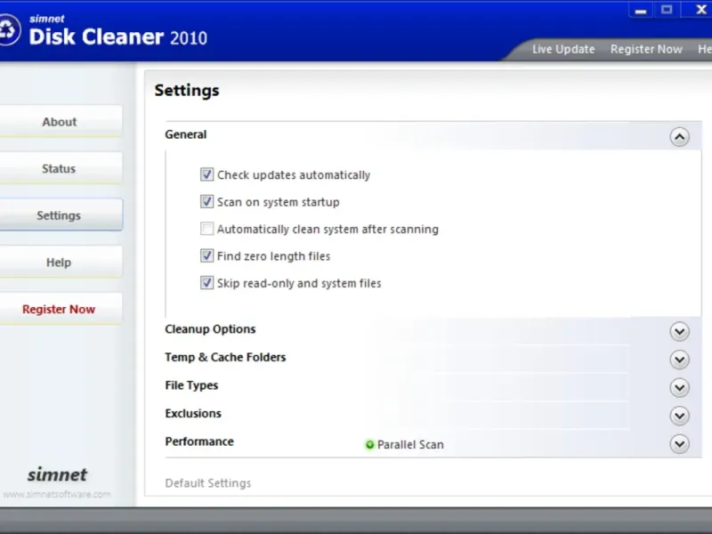
Task: Click the Cleanup Options header label
Action: pyautogui.click(x=210, y=329)
